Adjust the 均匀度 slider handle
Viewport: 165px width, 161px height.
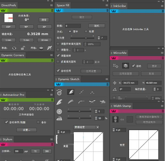point(86,38)
